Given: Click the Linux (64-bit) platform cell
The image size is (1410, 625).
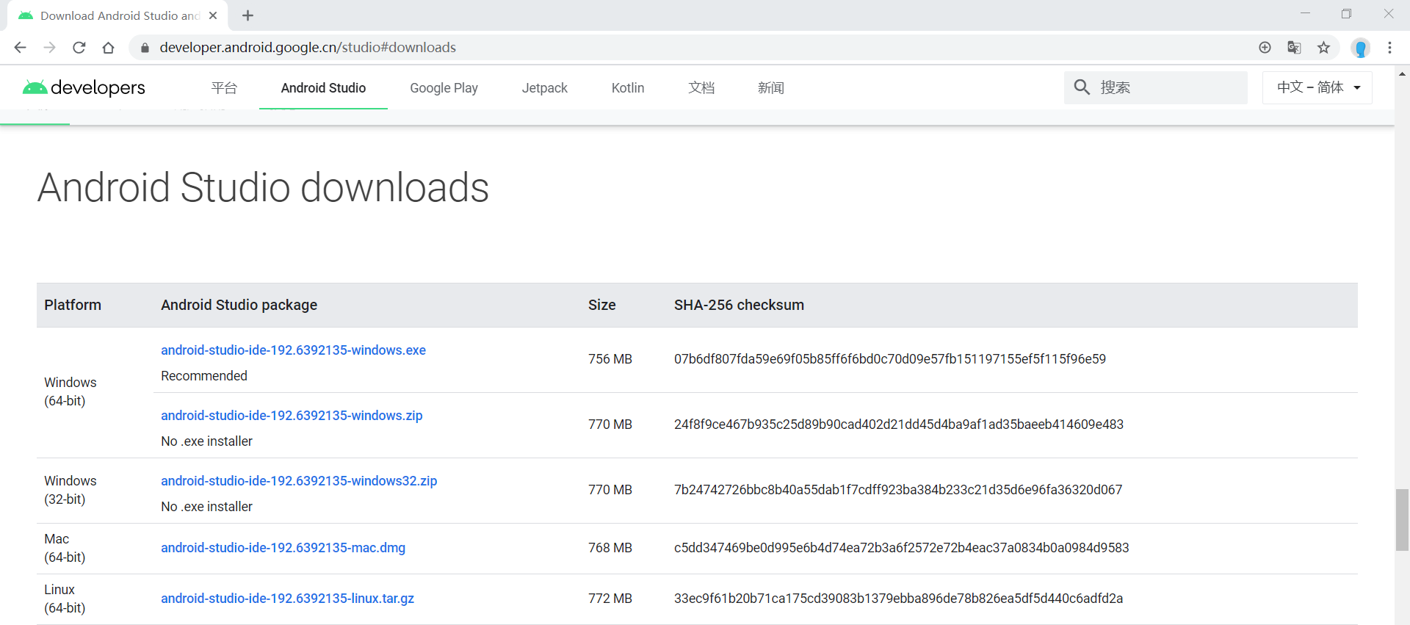Looking at the screenshot, I should [x=65, y=599].
